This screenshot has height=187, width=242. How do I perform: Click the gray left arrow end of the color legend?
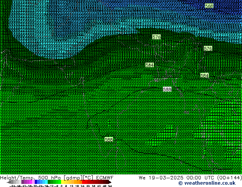(x=9, y=182)
